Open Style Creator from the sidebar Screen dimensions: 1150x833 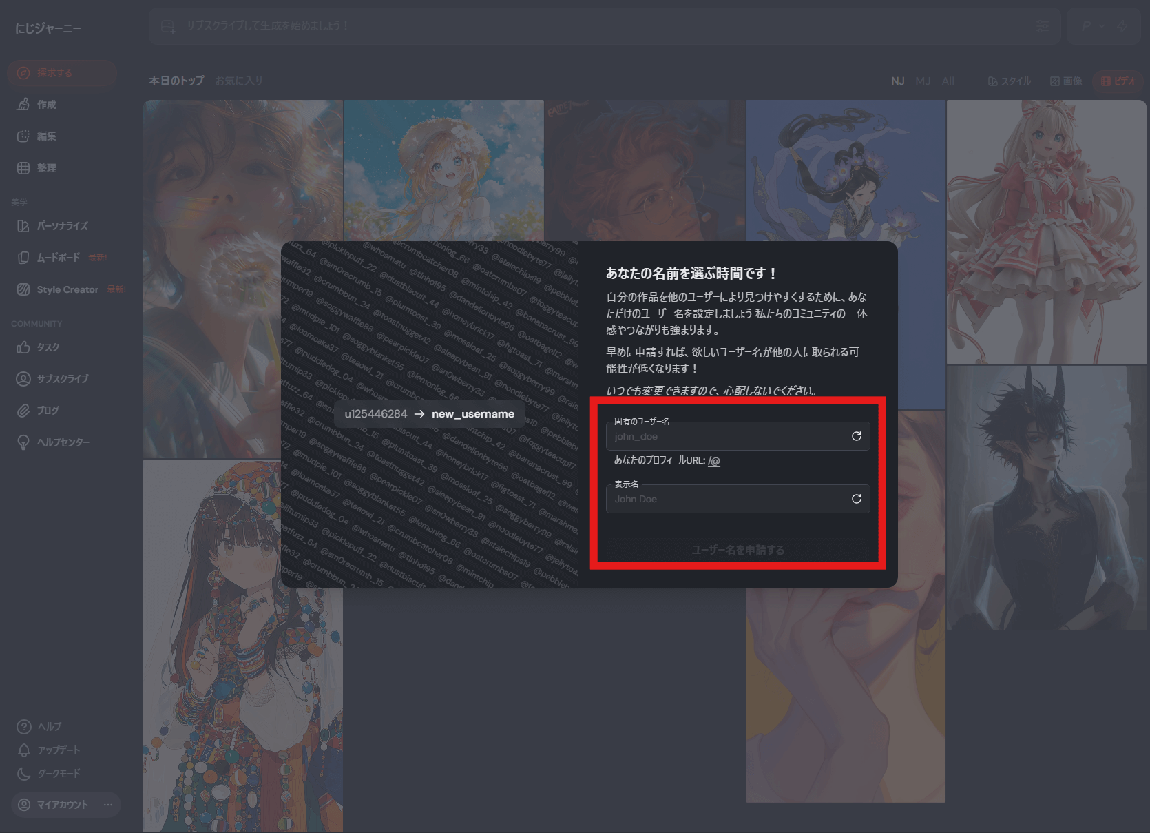(67, 289)
